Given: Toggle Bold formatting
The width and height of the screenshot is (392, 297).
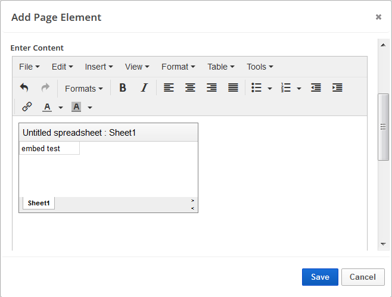Looking at the screenshot, I should pos(123,88).
